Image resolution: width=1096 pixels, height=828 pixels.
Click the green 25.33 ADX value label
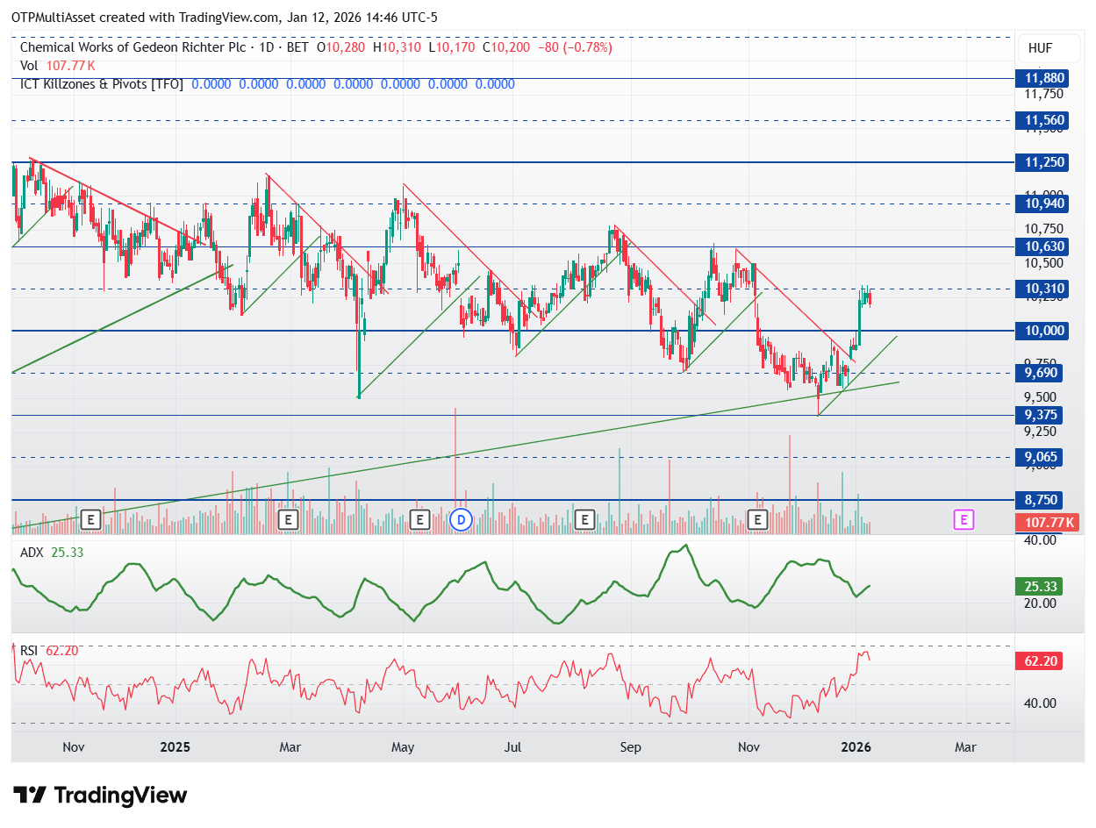(x=1039, y=586)
